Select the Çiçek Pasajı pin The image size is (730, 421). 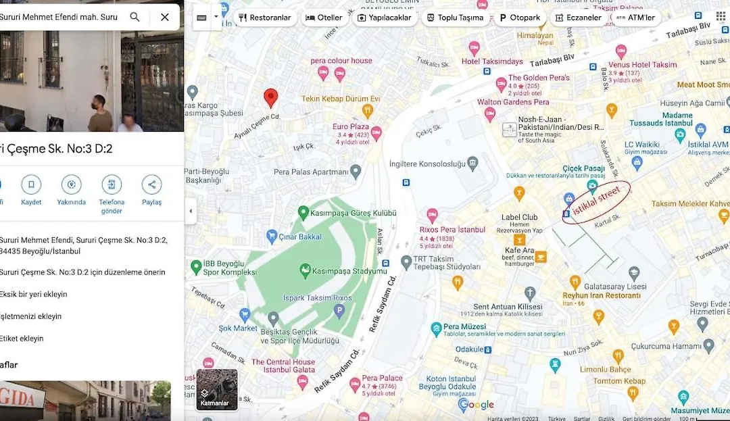[592, 187]
